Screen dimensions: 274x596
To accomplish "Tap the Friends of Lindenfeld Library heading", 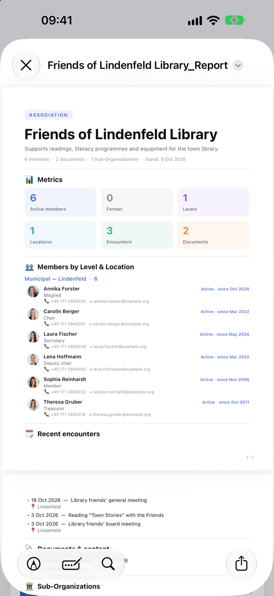I will point(121,134).
